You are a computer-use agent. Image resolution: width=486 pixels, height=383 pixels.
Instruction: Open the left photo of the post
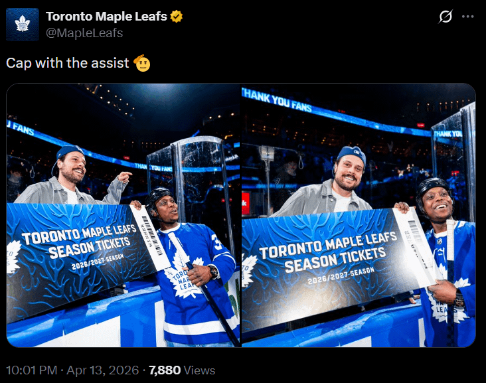click(x=123, y=215)
